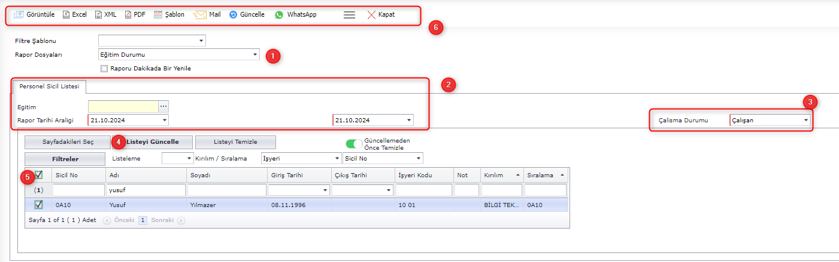Viewport: 839px width, 262px height.
Task: Open Çıkış Tarihi filter date dropdown
Action: click(389, 190)
